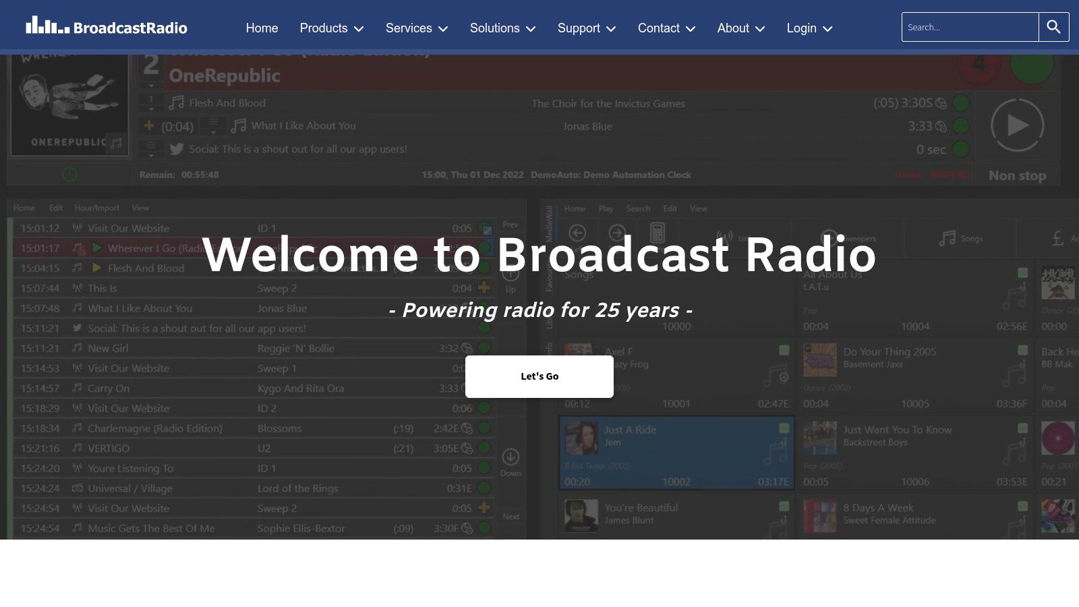Expand the Login menu
The image size is (1079, 607).
click(x=810, y=28)
